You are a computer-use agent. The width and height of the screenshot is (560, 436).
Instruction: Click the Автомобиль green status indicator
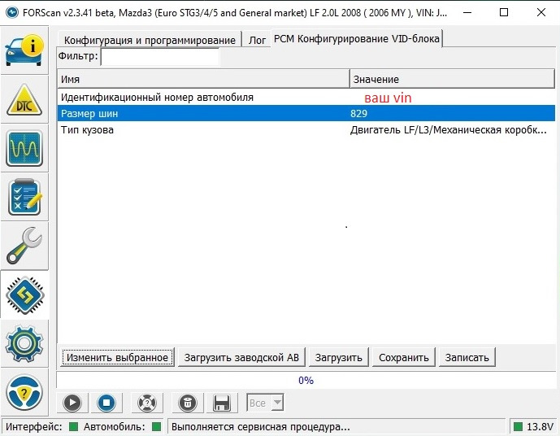coord(156,426)
